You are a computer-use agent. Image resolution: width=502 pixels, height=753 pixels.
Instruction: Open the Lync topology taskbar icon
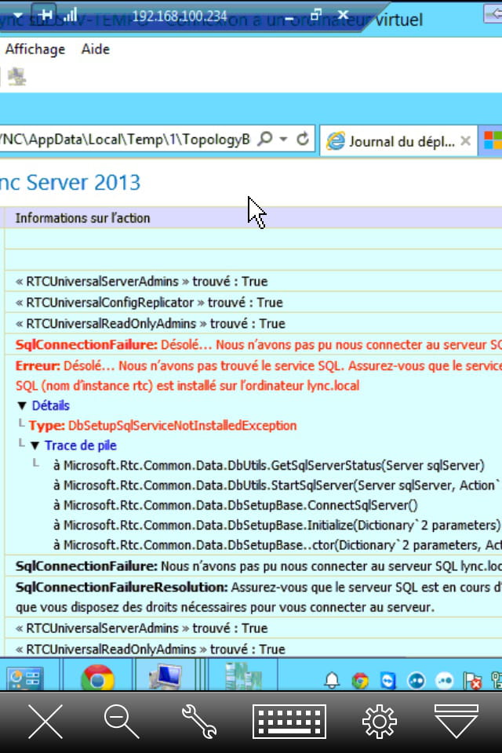243,676
